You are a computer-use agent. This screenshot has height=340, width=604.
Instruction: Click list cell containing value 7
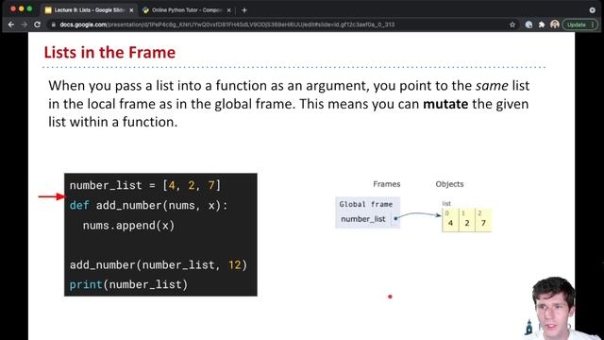(483, 220)
